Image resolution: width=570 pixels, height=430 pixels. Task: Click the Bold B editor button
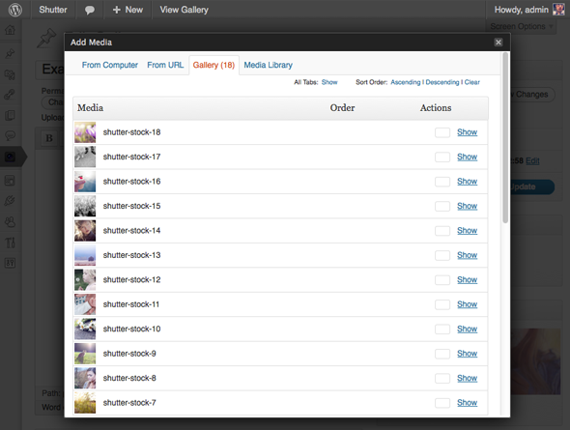pos(49,138)
